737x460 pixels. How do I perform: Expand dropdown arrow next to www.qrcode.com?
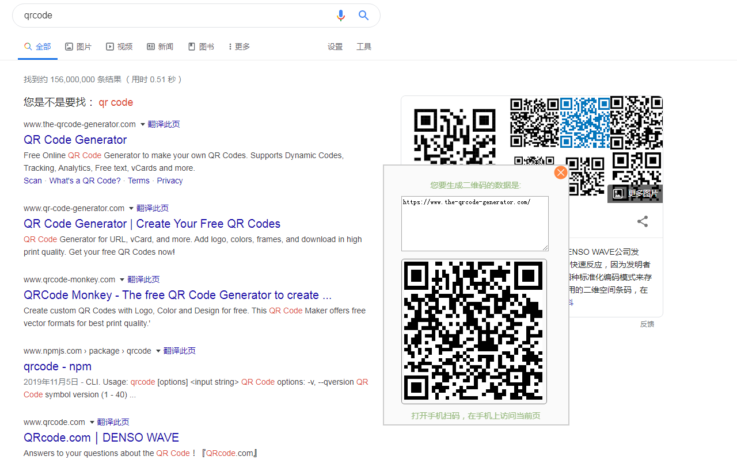(92, 422)
